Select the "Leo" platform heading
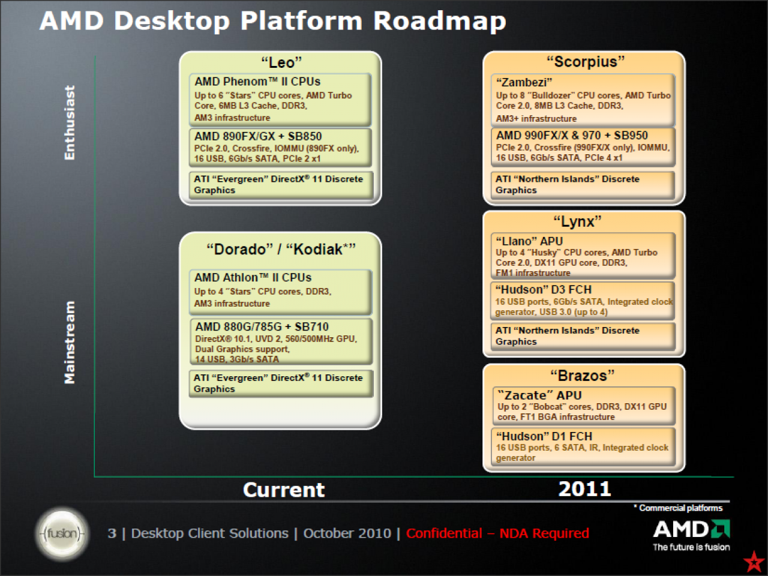This screenshot has height=576, width=768. 281,62
